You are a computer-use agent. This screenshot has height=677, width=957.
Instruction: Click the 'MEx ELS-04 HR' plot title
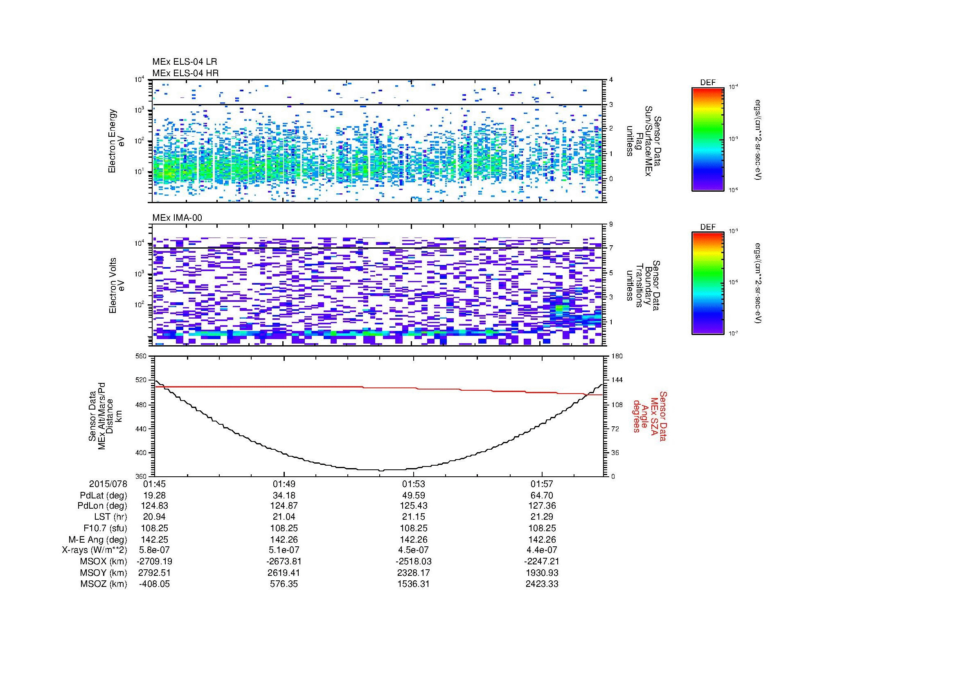click(x=185, y=73)
